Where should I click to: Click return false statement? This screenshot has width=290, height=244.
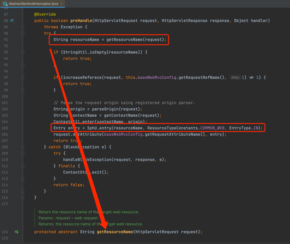(x=69, y=185)
